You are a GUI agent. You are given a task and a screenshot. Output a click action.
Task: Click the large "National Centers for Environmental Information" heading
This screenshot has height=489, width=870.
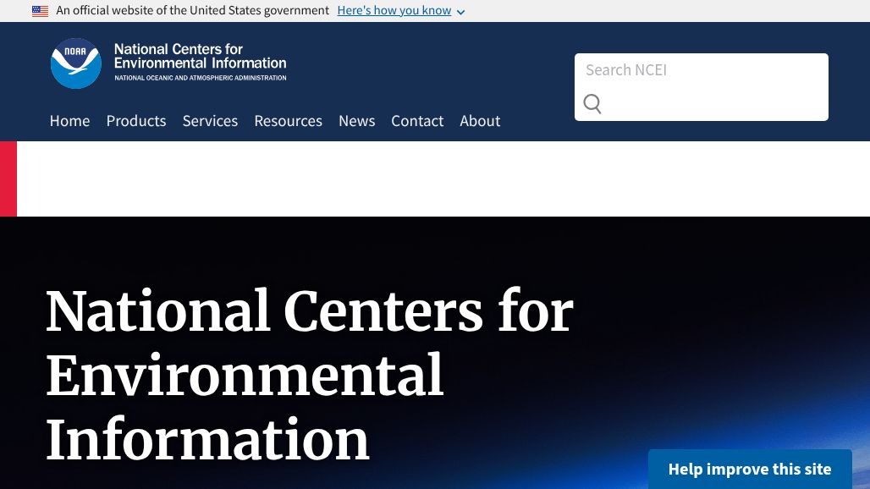click(309, 376)
